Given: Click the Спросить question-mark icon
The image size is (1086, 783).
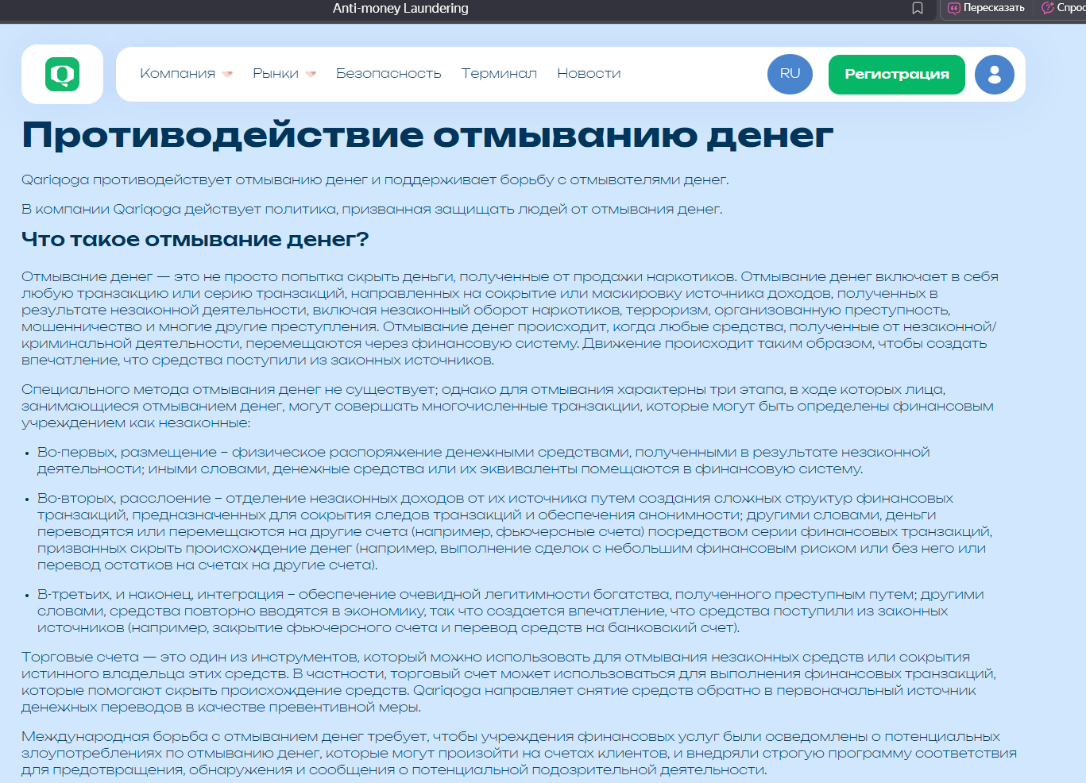Looking at the screenshot, I should click(1048, 9).
